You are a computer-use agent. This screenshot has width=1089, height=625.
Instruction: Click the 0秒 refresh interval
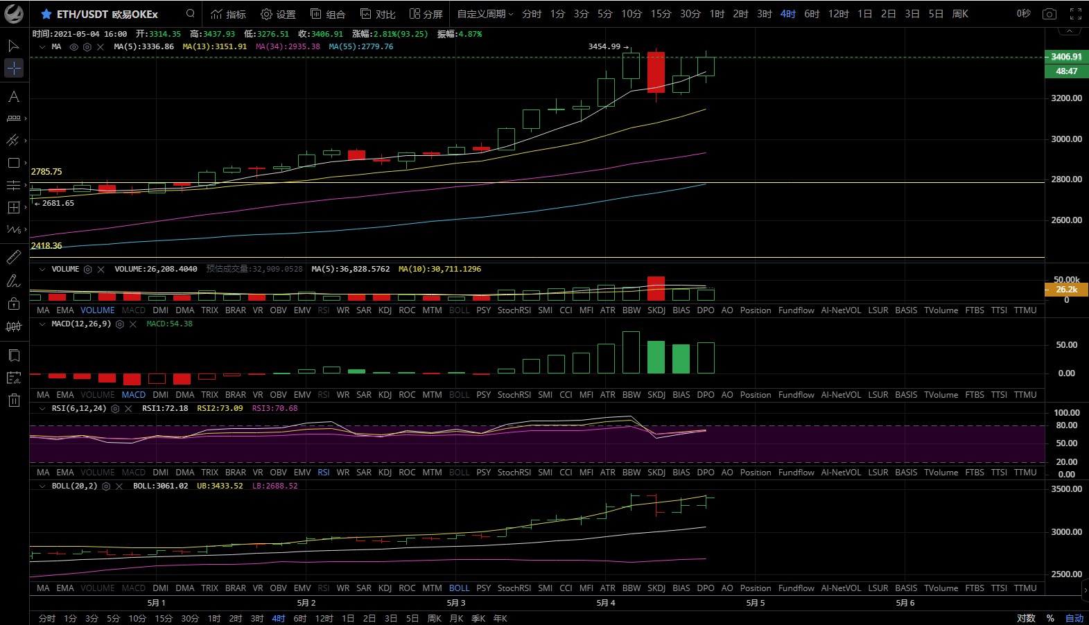pyautogui.click(x=1023, y=14)
